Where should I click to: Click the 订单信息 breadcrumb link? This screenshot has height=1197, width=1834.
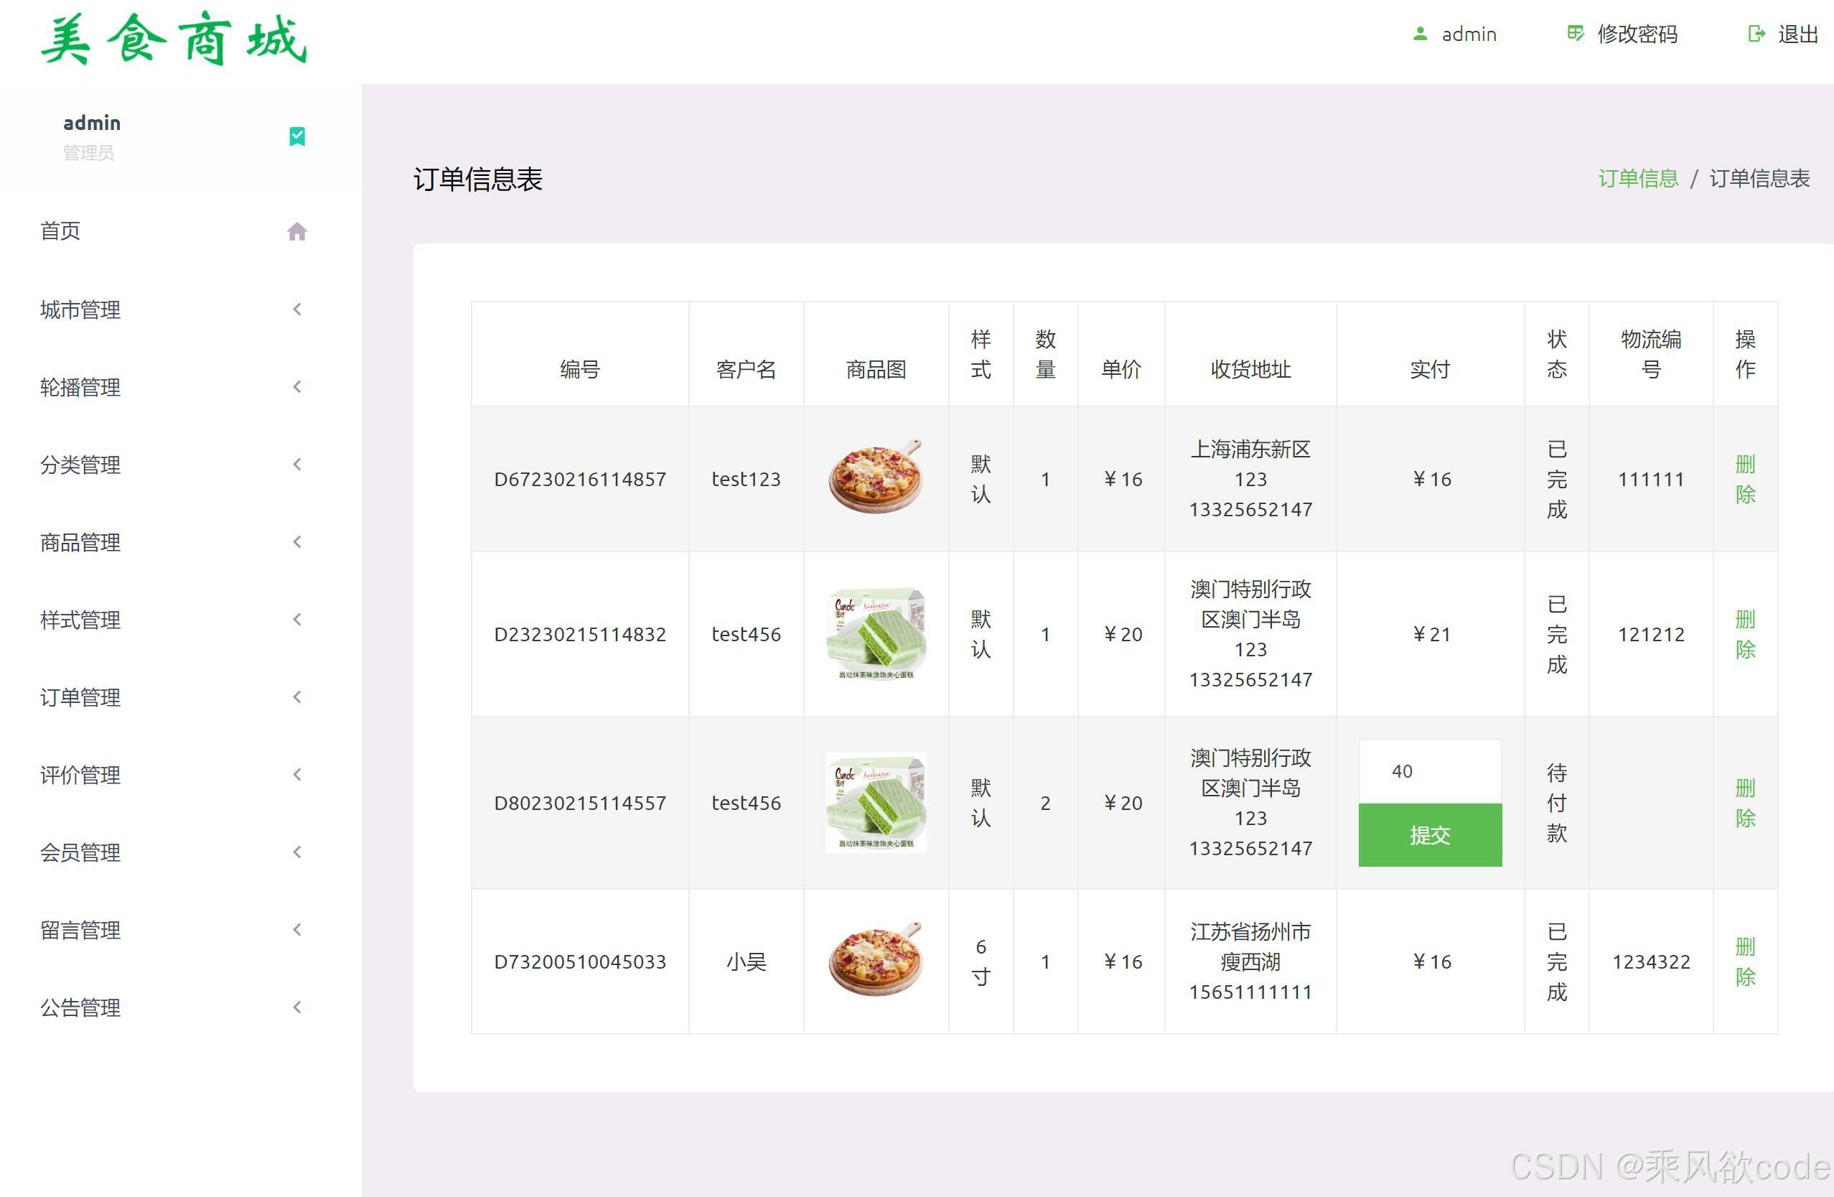point(1638,178)
